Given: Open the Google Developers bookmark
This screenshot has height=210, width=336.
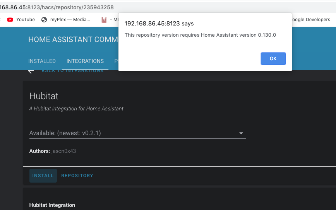Looking at the screenshot, I should click(312, 20).
